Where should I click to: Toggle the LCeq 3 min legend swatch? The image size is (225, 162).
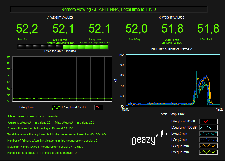(208, 140)
